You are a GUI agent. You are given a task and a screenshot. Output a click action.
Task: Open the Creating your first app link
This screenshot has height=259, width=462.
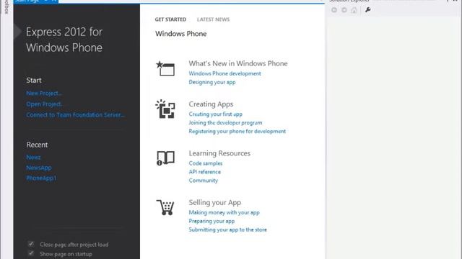[x=216, y=114]
